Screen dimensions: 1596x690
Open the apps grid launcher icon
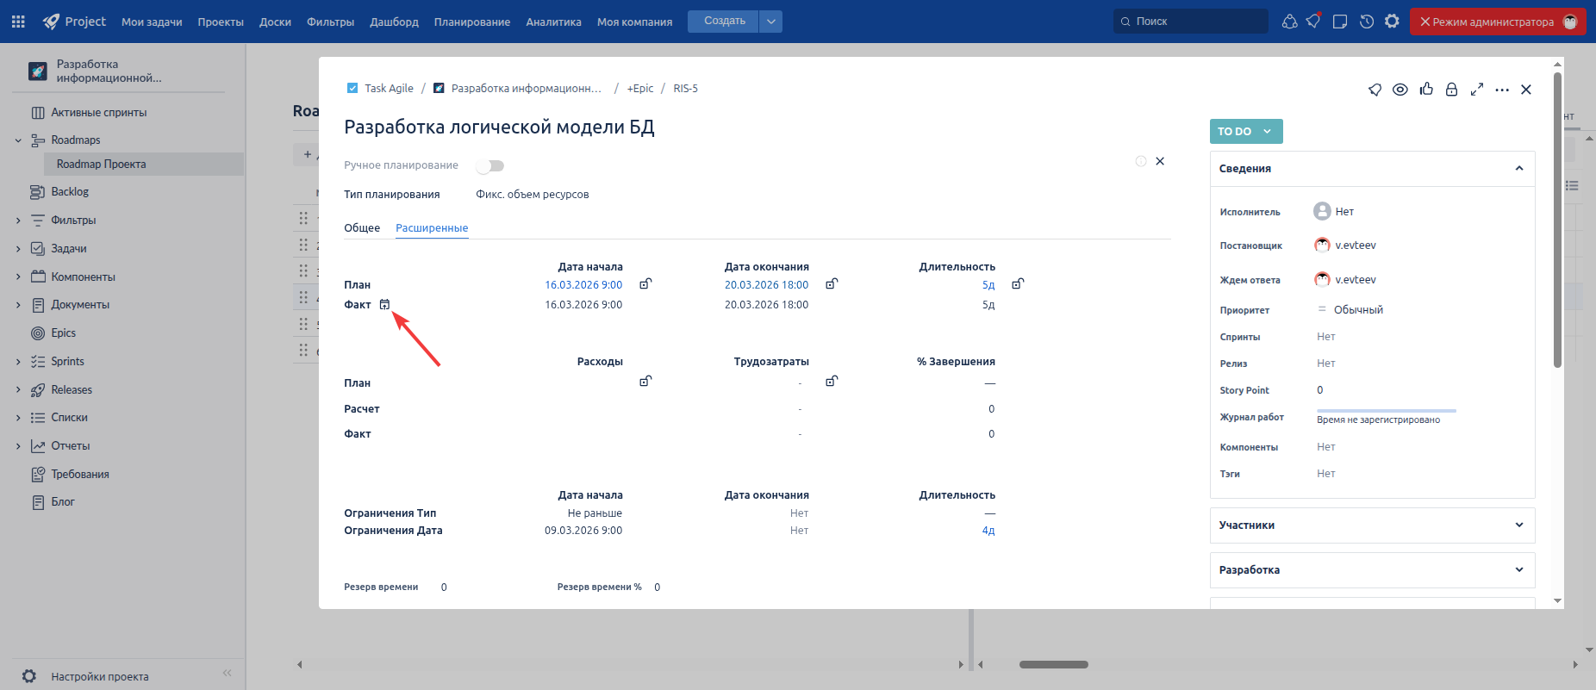click(18, 22)
